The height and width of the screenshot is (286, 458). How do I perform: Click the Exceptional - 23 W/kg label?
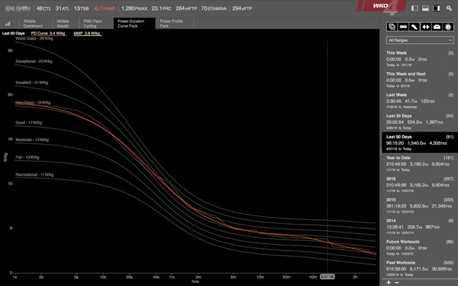coord(34,62)
